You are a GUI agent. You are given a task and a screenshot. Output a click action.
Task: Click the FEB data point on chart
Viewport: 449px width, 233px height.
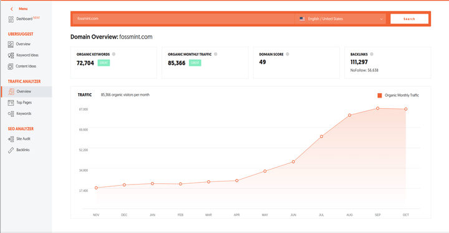coord(180,185)
